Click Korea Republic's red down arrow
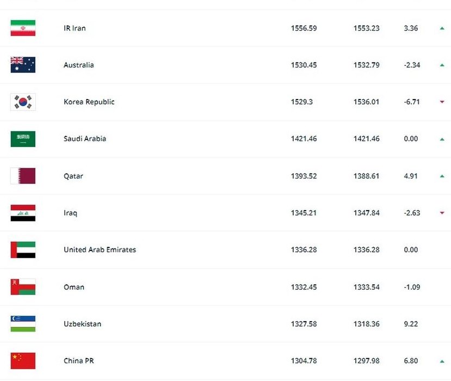The height and width of the screenshot is (381, 451). pos(442,102)
